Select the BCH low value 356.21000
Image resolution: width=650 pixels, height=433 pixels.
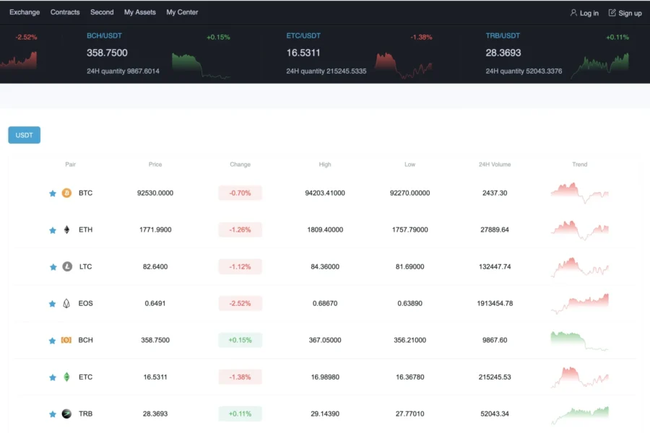(x=409, y=340)
